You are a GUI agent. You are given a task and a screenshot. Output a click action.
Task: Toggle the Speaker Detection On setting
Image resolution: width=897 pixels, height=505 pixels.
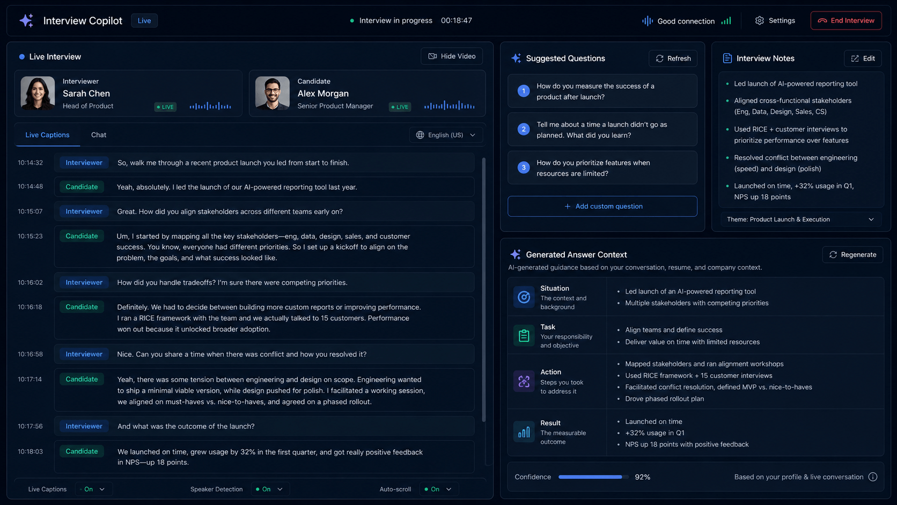point(269,489)
